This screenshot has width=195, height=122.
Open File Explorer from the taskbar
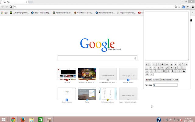(x=31, y=120)
